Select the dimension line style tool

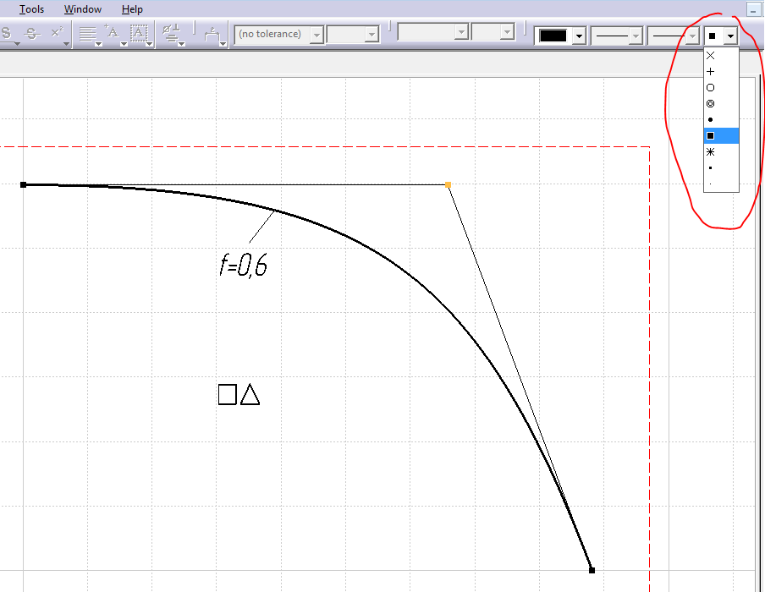[x=212, y=36]
